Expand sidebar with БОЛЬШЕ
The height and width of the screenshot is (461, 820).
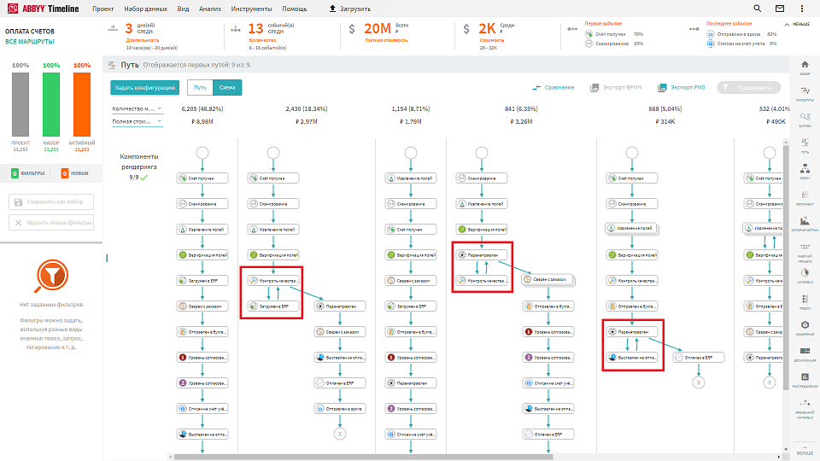805,452
